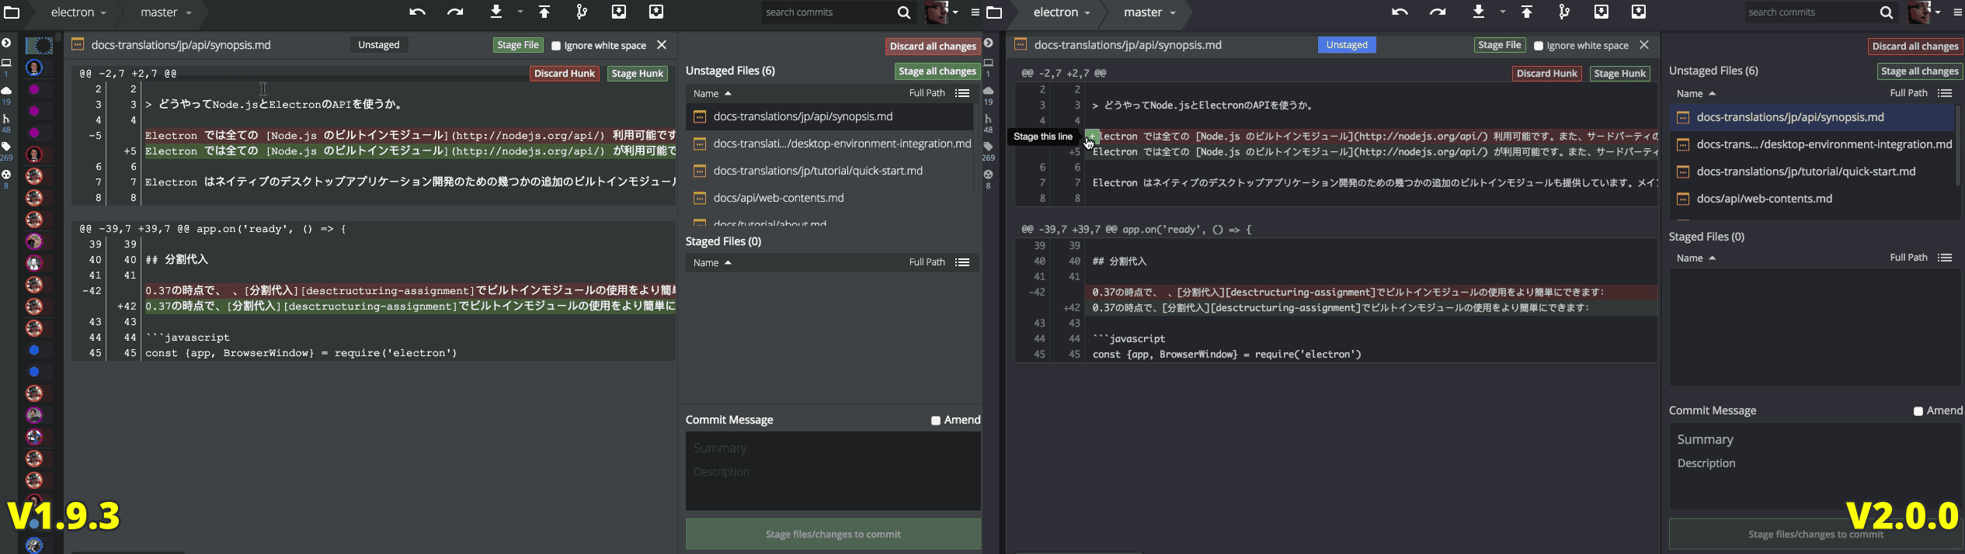Click Unstaged label in v1.9.3 diff header
Image resolution: width=1965 pixels, height=554 pixels.
379,45
